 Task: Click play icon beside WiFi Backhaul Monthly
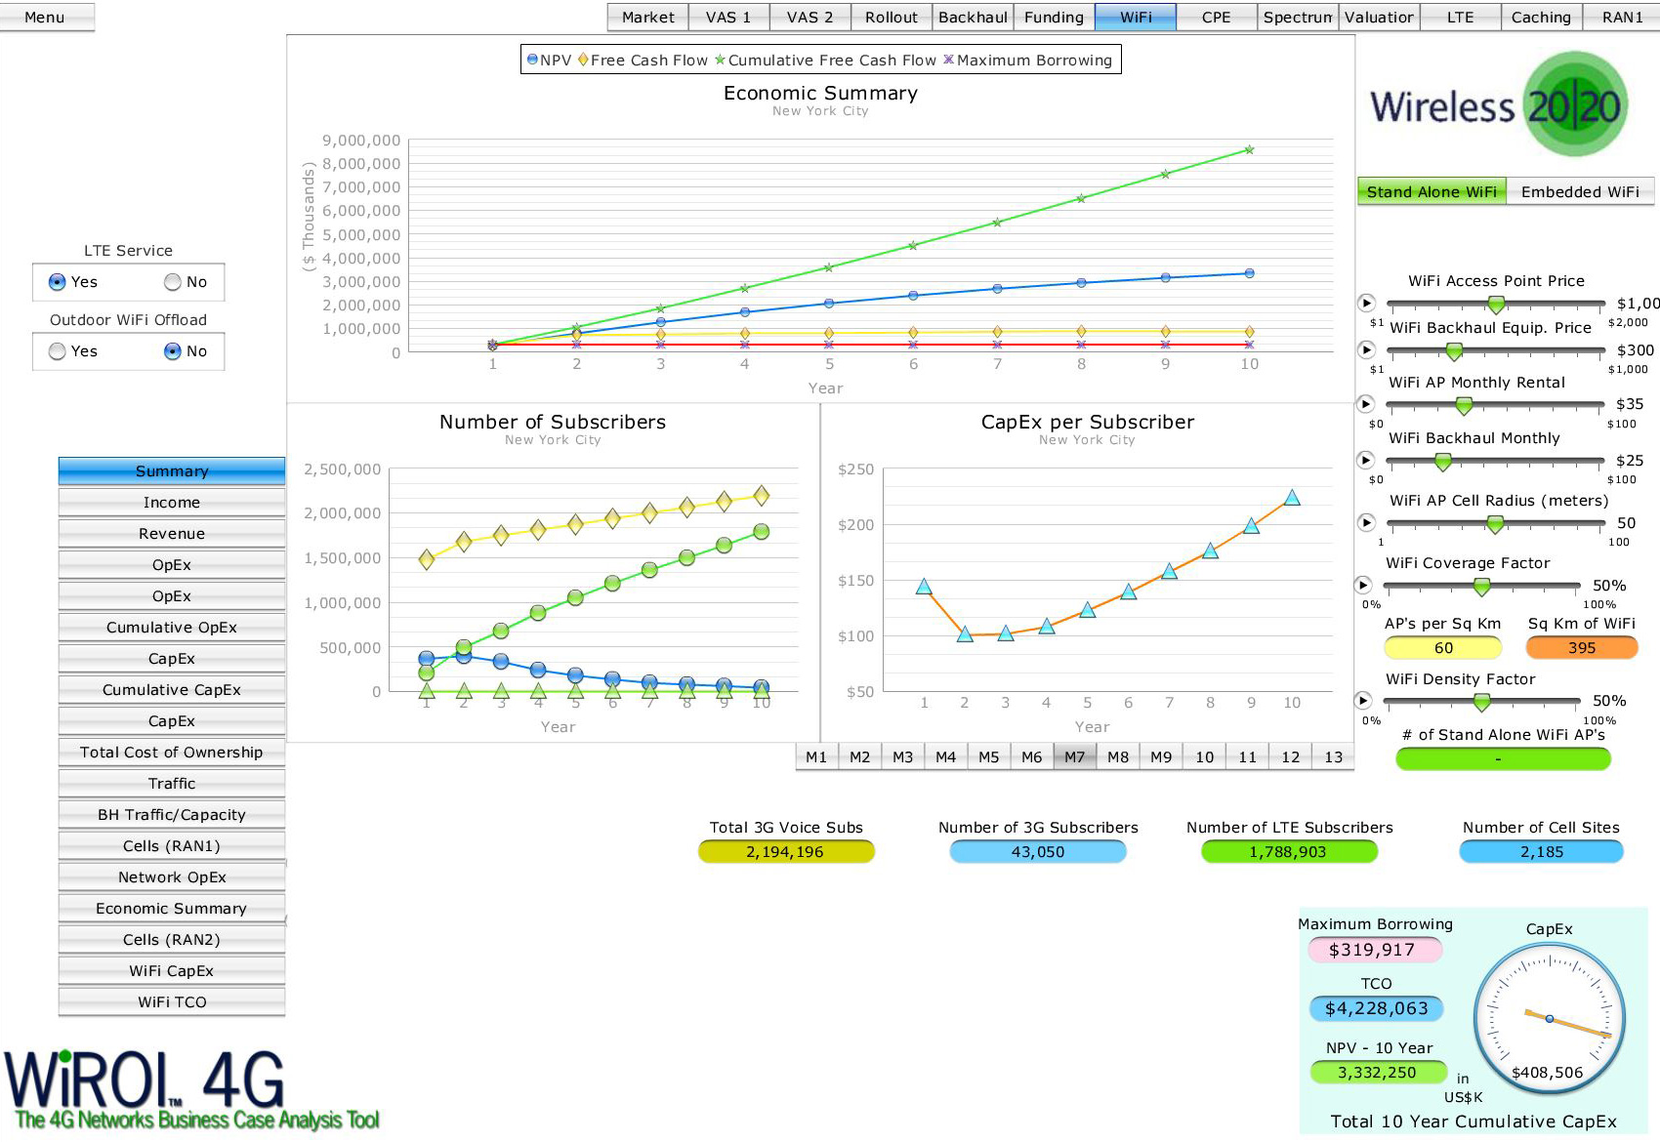1367,460
